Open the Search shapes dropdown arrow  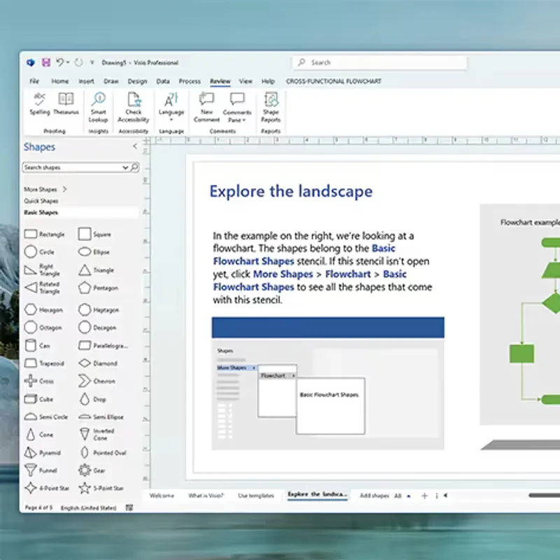point(125,167)
